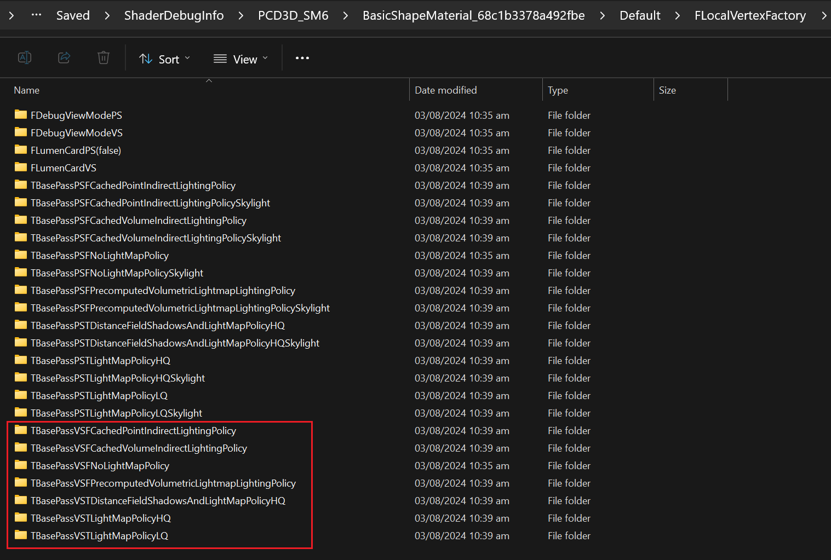
Task: Click the Share icon in the toolbar
Action: click(64, 57)
